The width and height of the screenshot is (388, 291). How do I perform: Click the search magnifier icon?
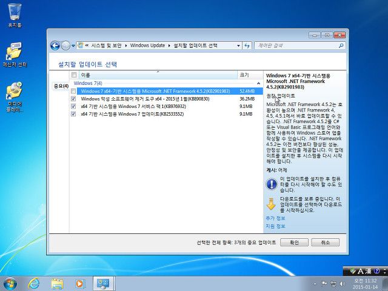coord(341,45)
